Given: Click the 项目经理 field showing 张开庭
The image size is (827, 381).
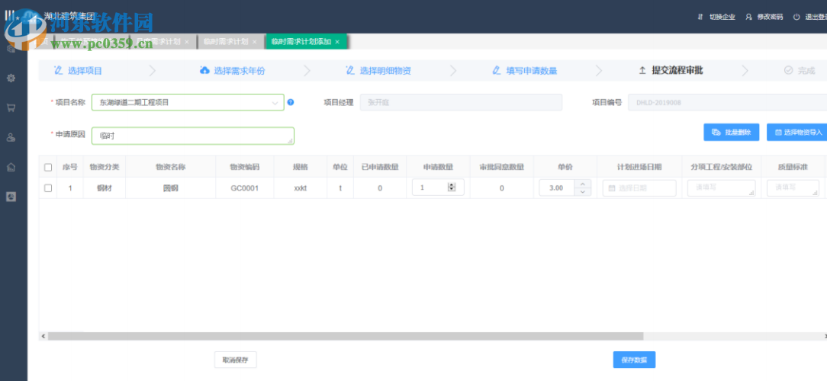Looking at the screenshot, I should pos(461,102).
